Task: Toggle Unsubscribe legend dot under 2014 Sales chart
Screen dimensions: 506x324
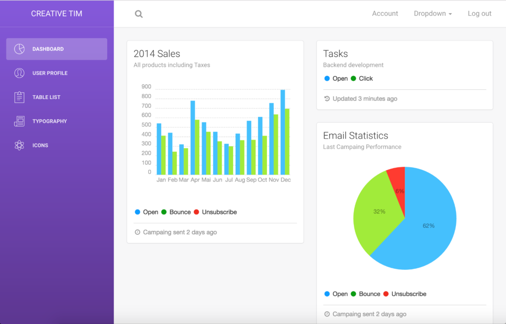Action: point(196,212)
